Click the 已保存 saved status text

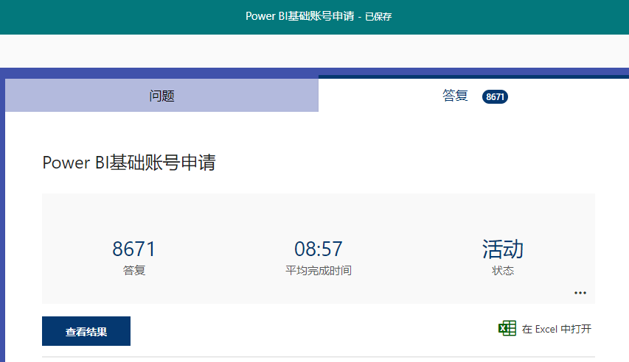[378, 16]
